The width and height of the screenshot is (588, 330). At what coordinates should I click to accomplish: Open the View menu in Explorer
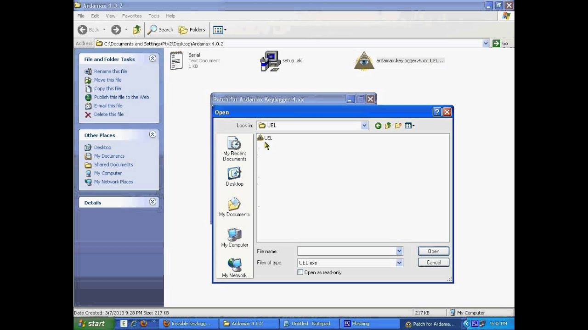click(x=111, y=16)
